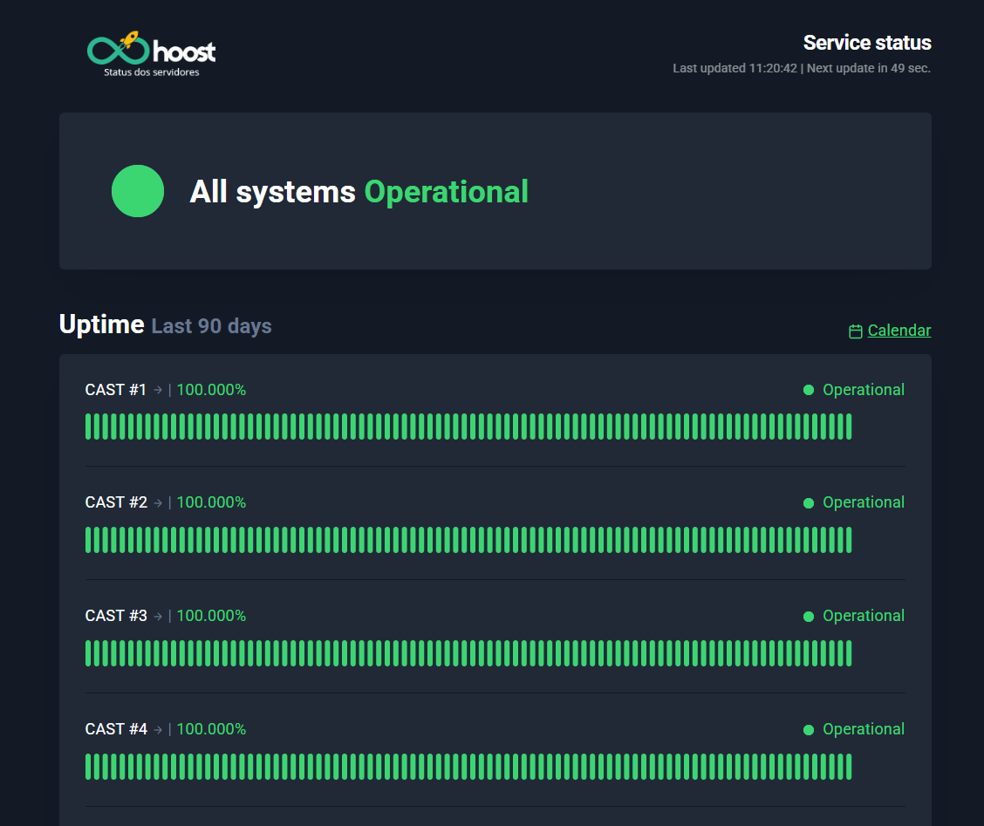The width and height of the screenshot is (984, 826).
Task: Open the CAST #3 monitor details
Action: pyautogui.click(x=116, y=616)
